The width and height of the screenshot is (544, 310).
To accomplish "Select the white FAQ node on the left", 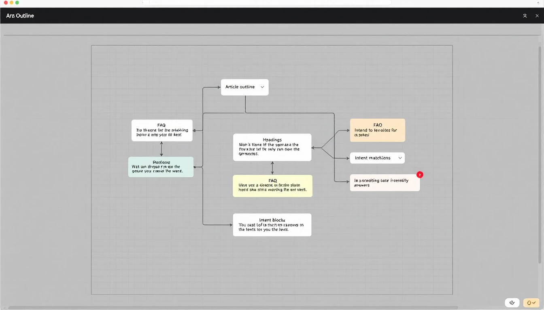I will pyautogui.click(x=162, y=130).
